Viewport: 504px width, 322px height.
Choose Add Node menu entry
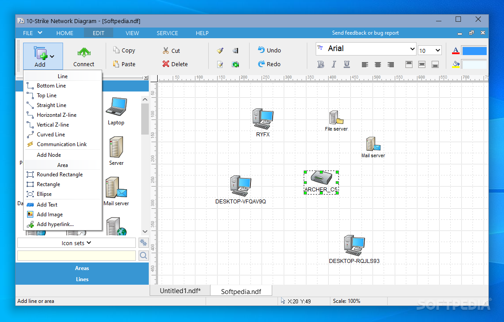(63, 155)
